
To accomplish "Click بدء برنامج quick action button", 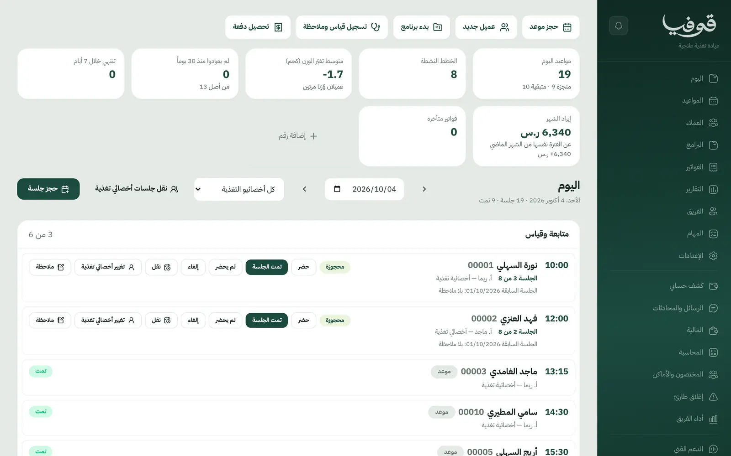I will (422, 27).
